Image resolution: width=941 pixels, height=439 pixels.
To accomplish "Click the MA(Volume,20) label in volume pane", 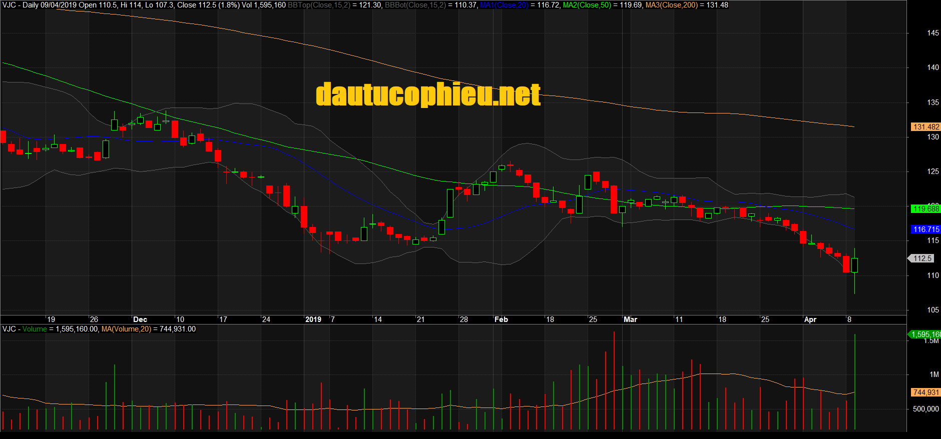I will [x=126, y=329].
